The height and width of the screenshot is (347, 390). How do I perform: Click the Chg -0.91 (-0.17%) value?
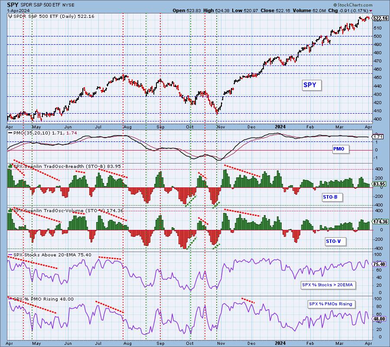click(348, 10)
